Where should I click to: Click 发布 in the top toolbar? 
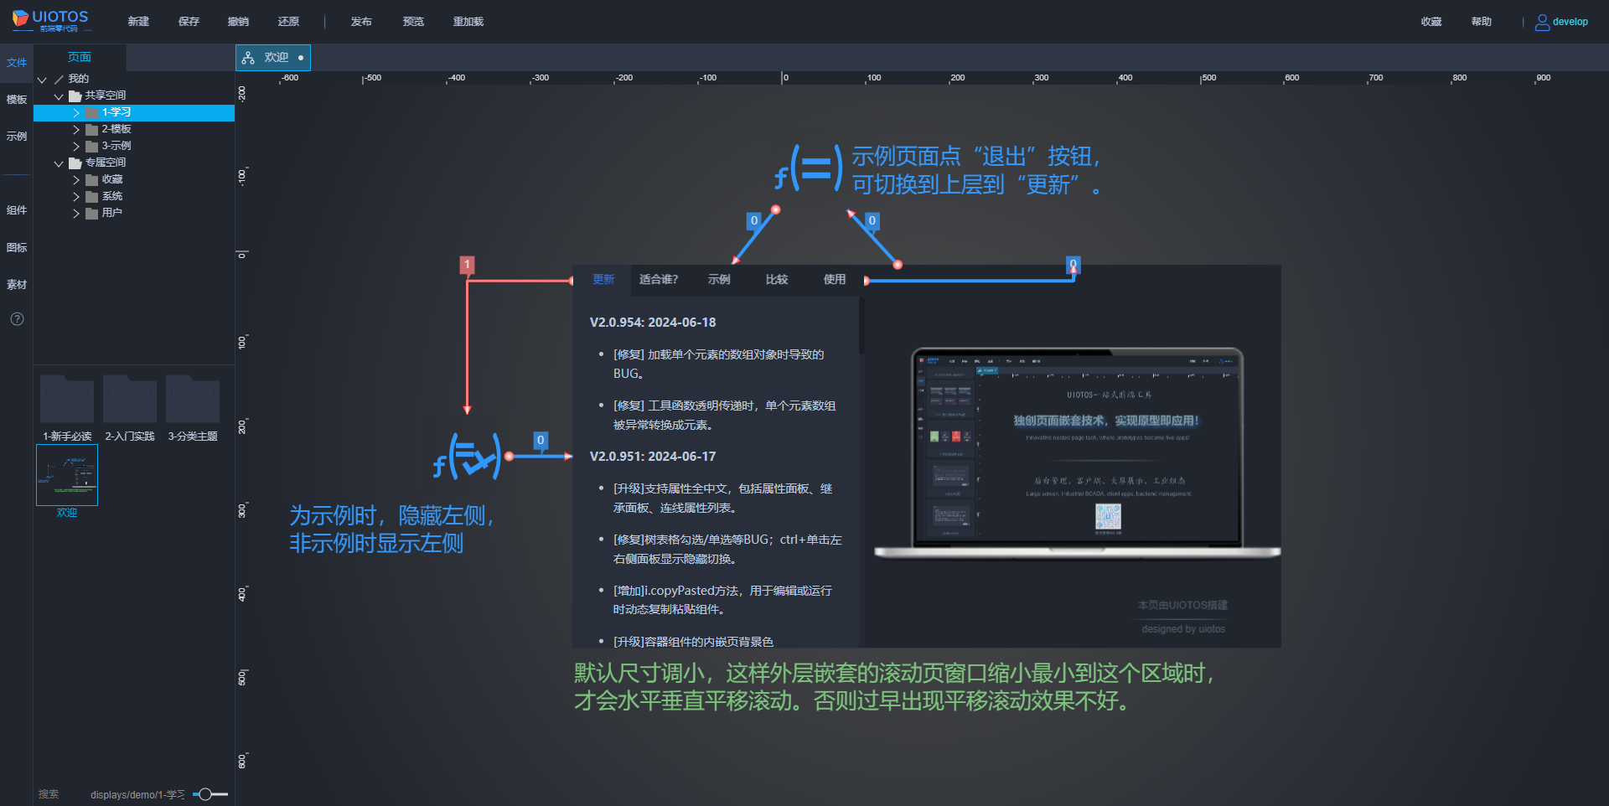click(361, 22)
